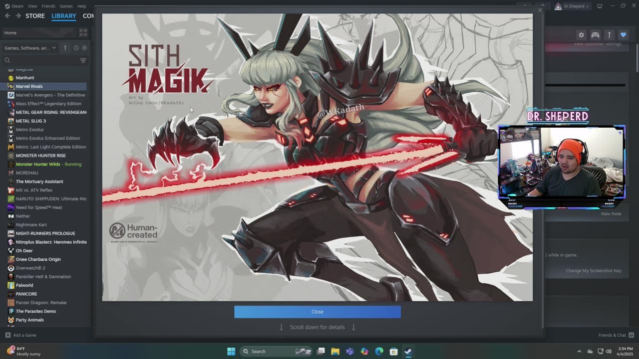This screenshot has width=639, height=359.
Task: Open Task View on the taskbar
Action: pos(321,351)
